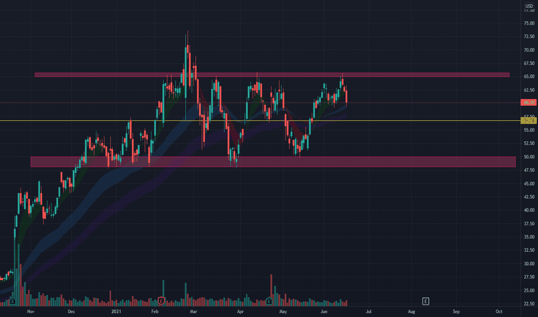Viewport: 538px width, 317px height.
Task: Click the 32.50 price axis label
Action: (x=529, y=251)
